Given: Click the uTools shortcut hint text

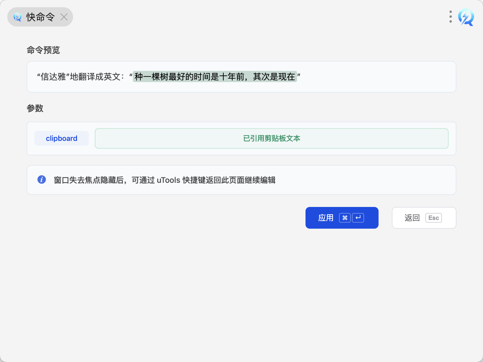Looking at the screenshot, I should click(165, 180).
